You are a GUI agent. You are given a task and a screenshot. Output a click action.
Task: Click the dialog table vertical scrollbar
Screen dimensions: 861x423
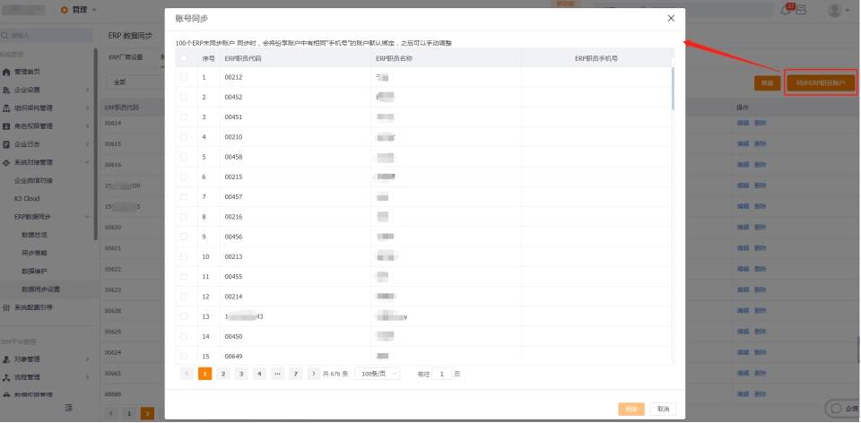(674, 89)
